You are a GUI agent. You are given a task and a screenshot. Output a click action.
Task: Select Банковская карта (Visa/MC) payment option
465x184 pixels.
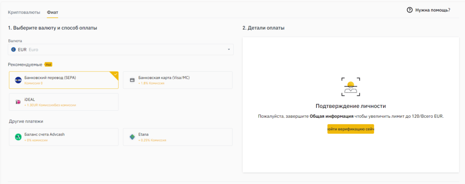pos(178,80)
